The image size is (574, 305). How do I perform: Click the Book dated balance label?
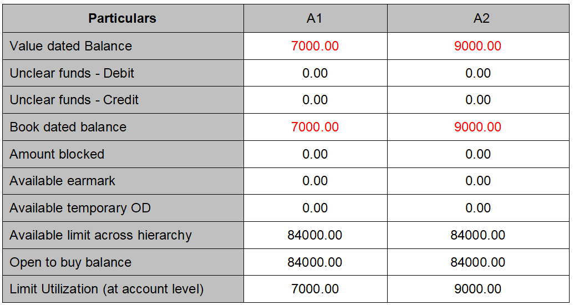(68, 127)
